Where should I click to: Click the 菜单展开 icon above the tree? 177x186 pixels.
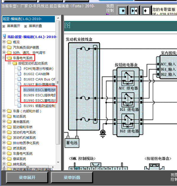[4, 26]
